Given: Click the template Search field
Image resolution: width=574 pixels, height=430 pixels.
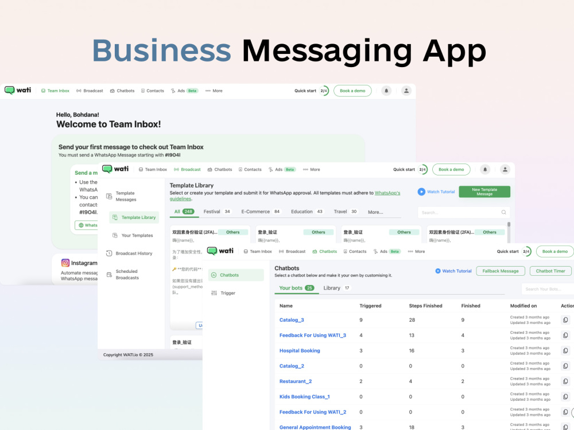Looking at the screenshot, I should click(x=463, y=213).
